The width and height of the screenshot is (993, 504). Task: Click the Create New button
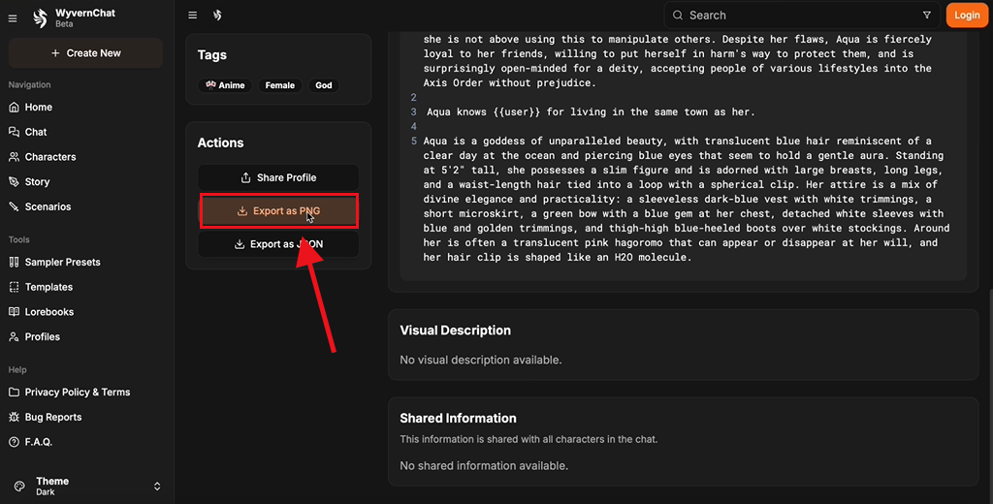[85, 53]
